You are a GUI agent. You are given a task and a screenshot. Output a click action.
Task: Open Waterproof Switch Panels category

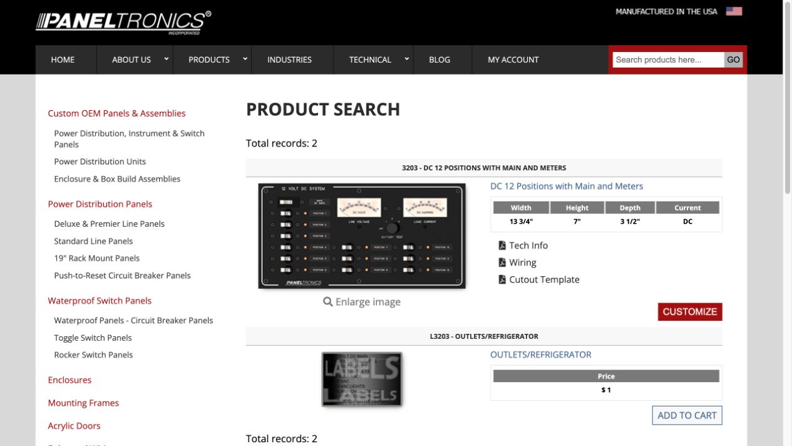click(100, 301)
